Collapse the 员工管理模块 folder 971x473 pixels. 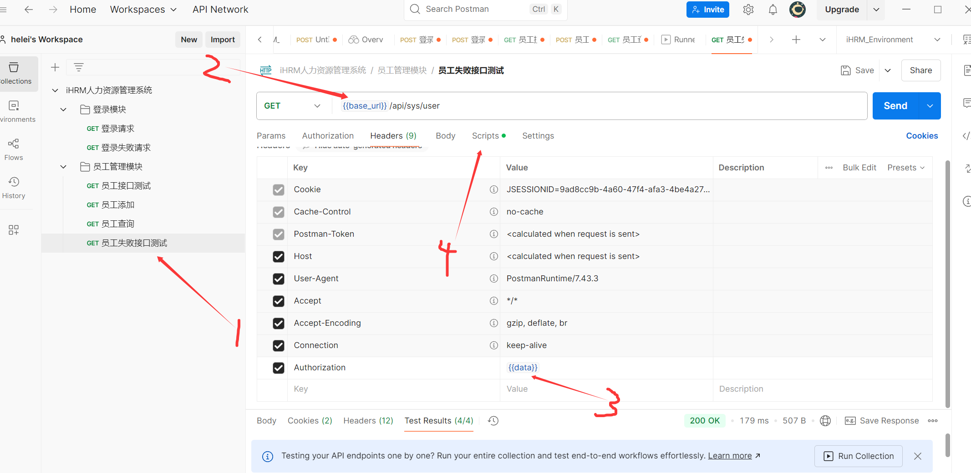(63, 167)
